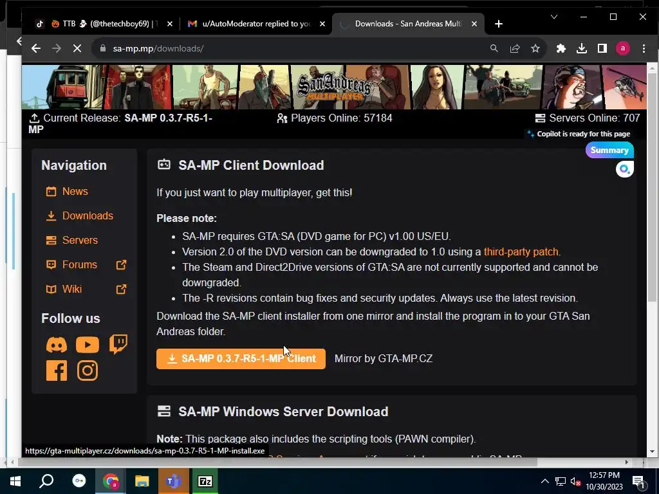Image resolution: width=659 pixels, height=494 pixels.
Task: Close the Gmail AutoModerator tab
Action: 322,24
